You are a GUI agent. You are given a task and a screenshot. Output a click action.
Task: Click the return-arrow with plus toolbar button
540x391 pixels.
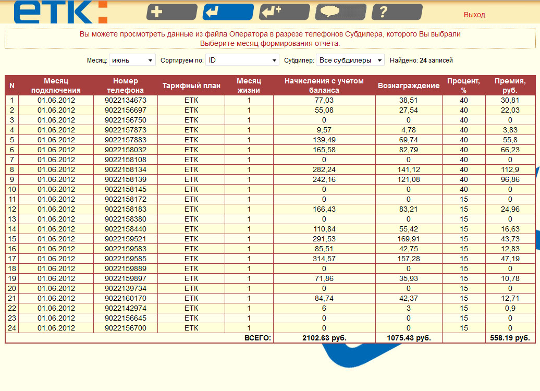point(285,13)
